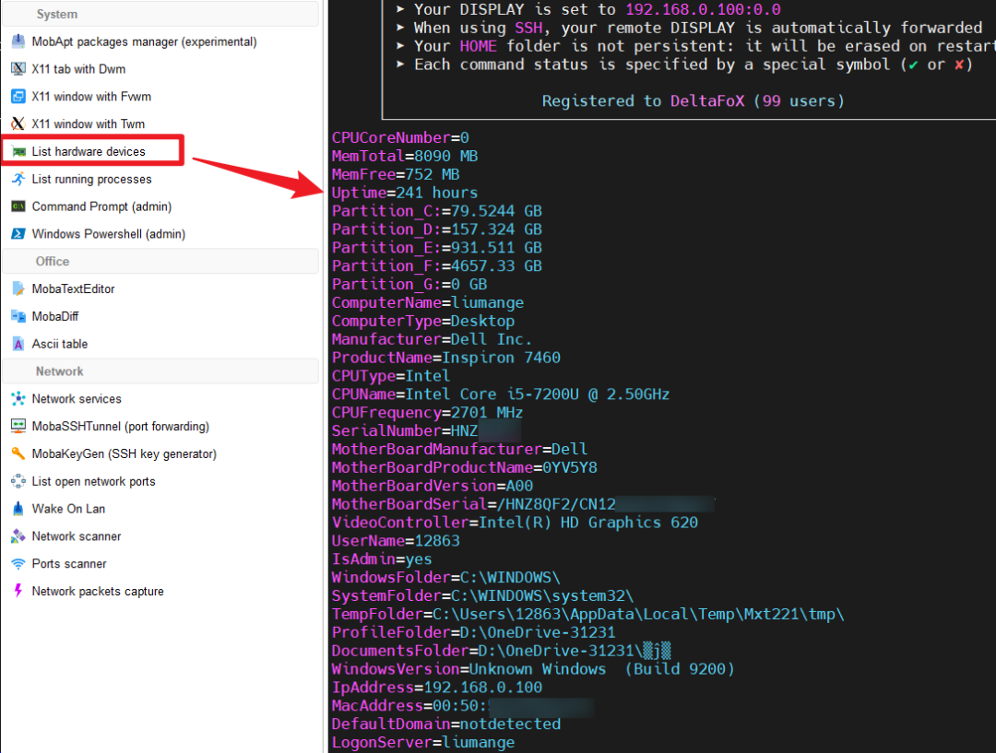996x753 pixels.
Task: Click the List open network ports icon
Action: click(18, 481)
